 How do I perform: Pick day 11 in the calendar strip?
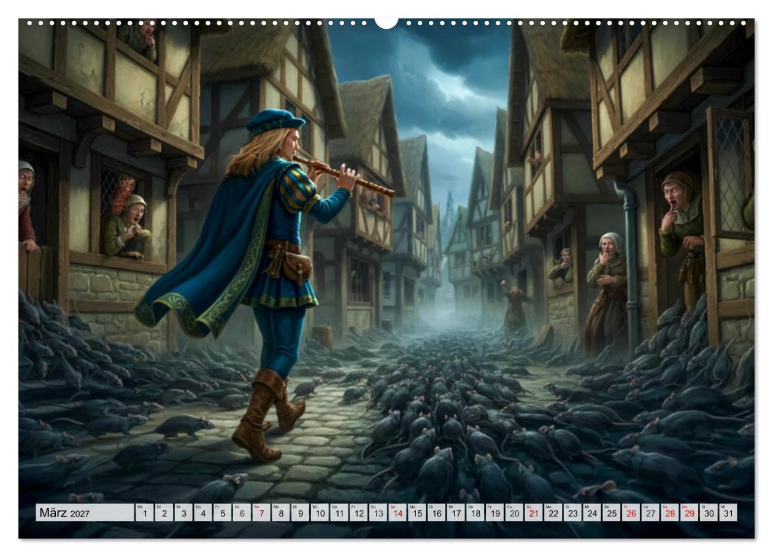(339, 513)
